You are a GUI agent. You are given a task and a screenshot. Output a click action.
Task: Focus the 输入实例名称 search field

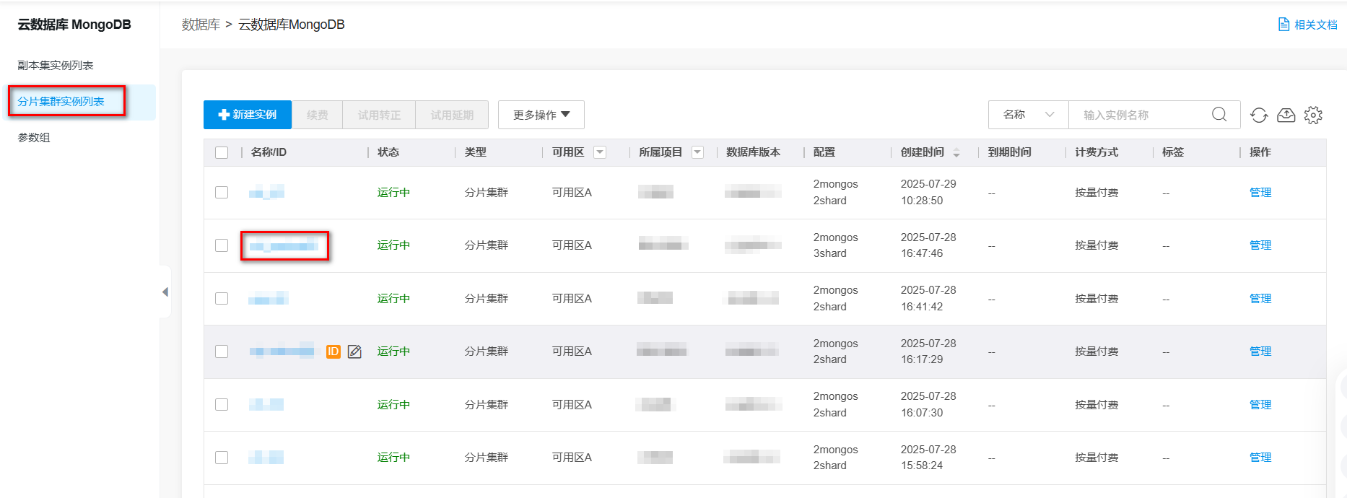1141,115
